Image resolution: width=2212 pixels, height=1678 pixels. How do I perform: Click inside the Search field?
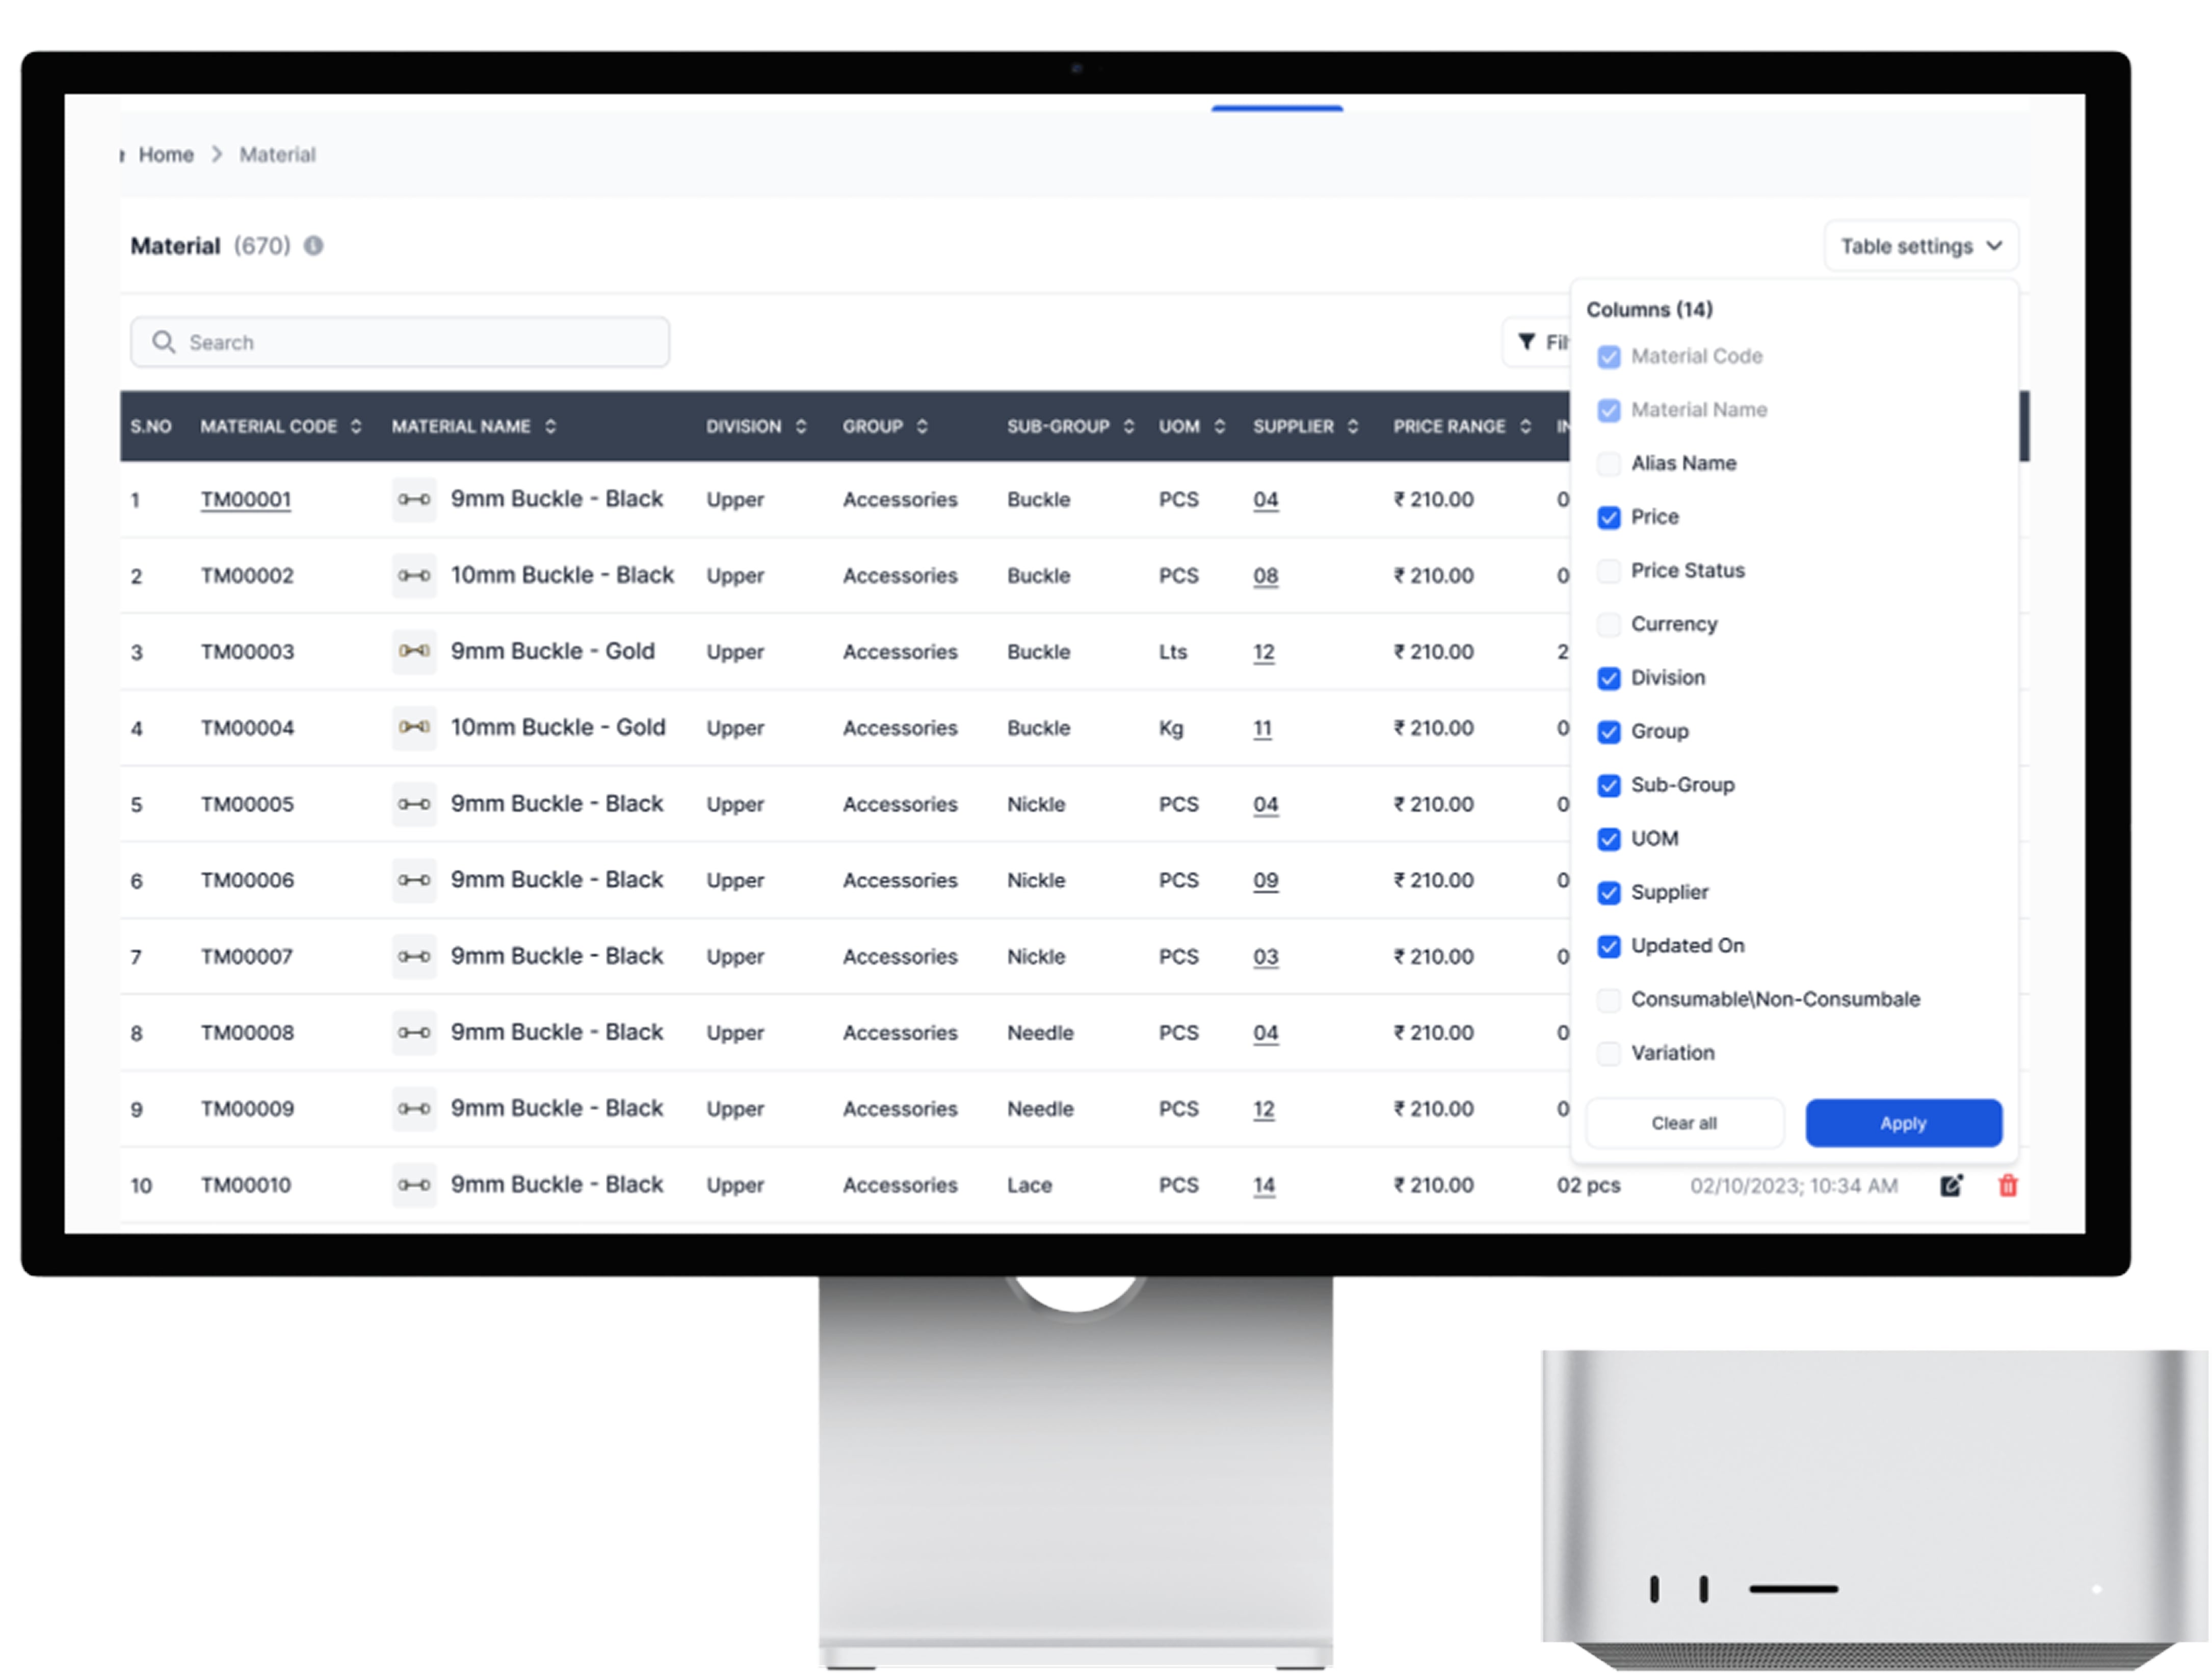click(400, 342)
